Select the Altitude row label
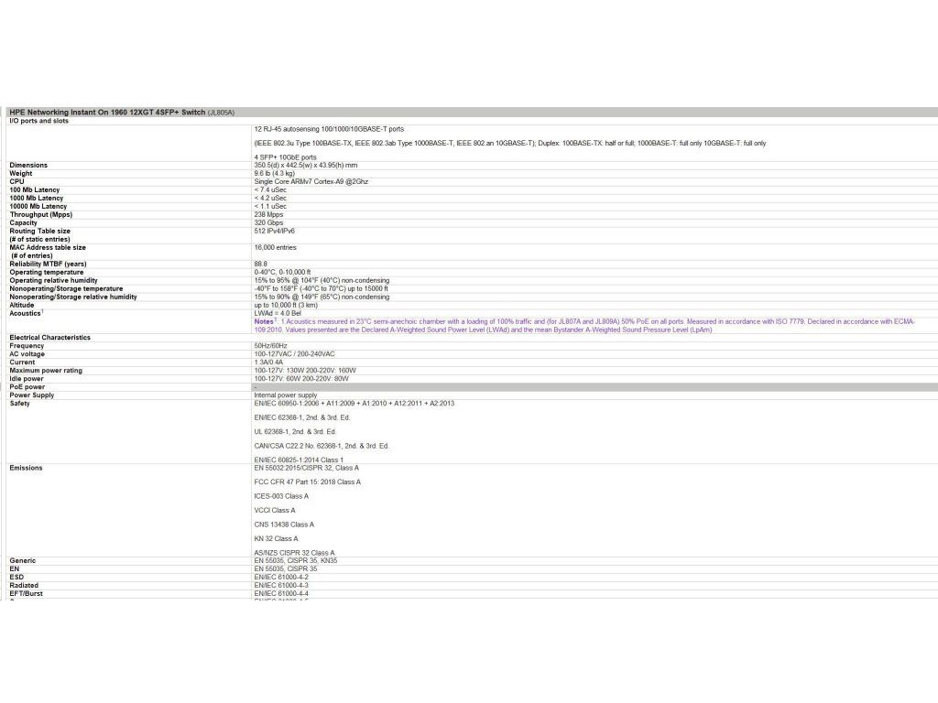Screen dimensions: 938x703 coord(22,306)
